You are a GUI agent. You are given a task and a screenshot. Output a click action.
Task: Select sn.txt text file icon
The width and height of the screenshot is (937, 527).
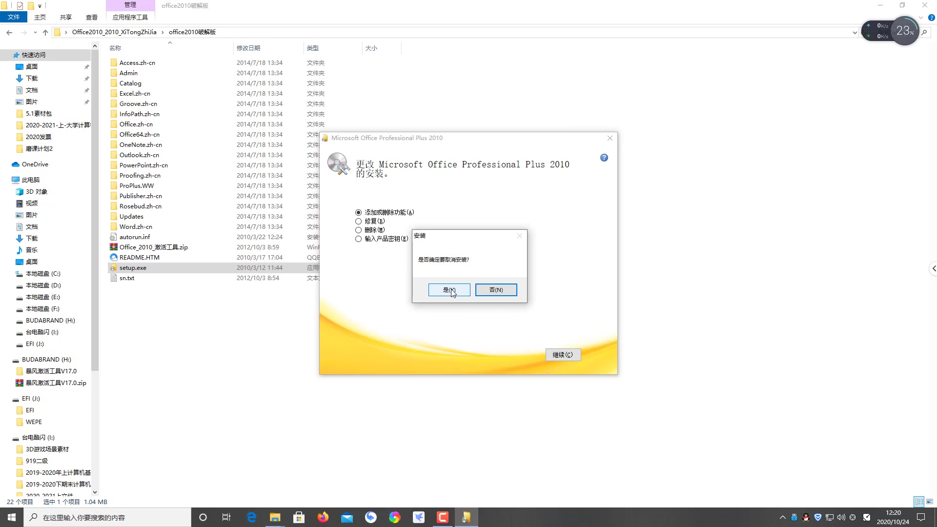[x=114, y=278]
